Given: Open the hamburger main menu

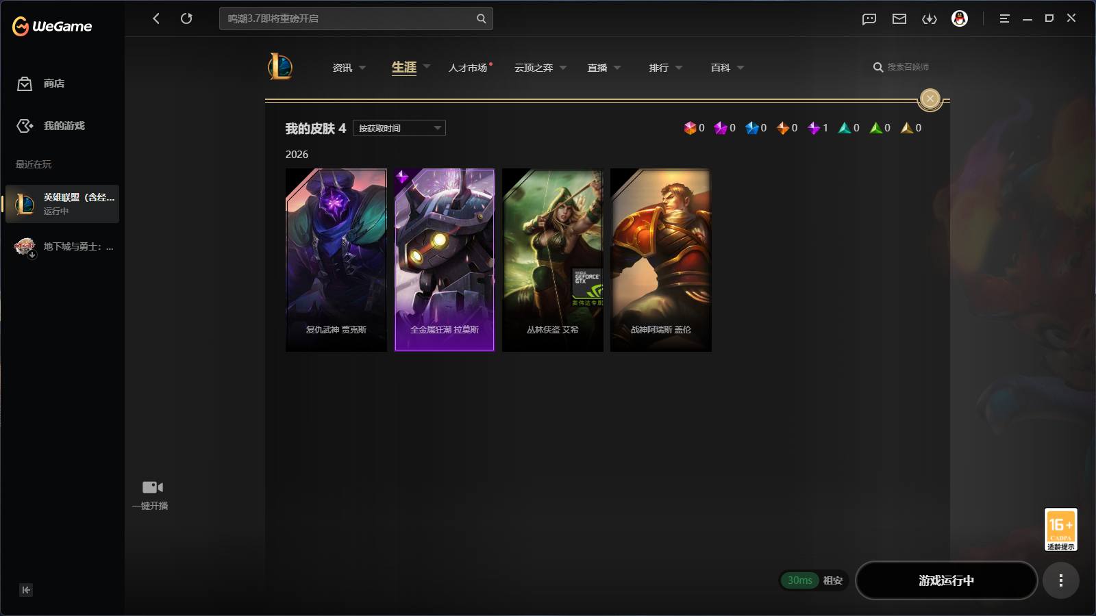Looking at the screenshot, I should click(x=1004, y=19).
